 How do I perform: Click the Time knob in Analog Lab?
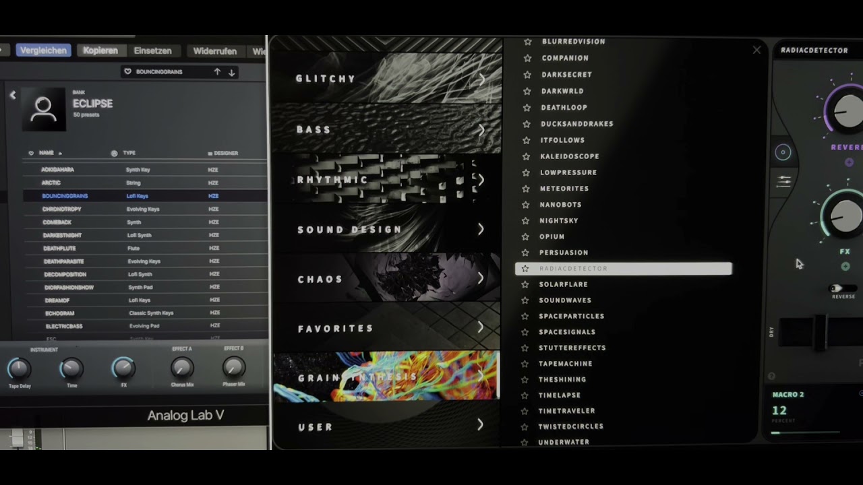tap(71, 368)
